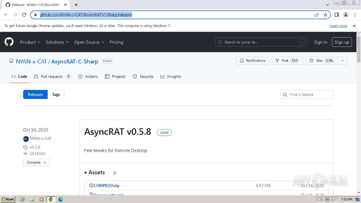Click the Latest release badge
The height and width of the screenshot is (203, 361).
coord(164,133)
